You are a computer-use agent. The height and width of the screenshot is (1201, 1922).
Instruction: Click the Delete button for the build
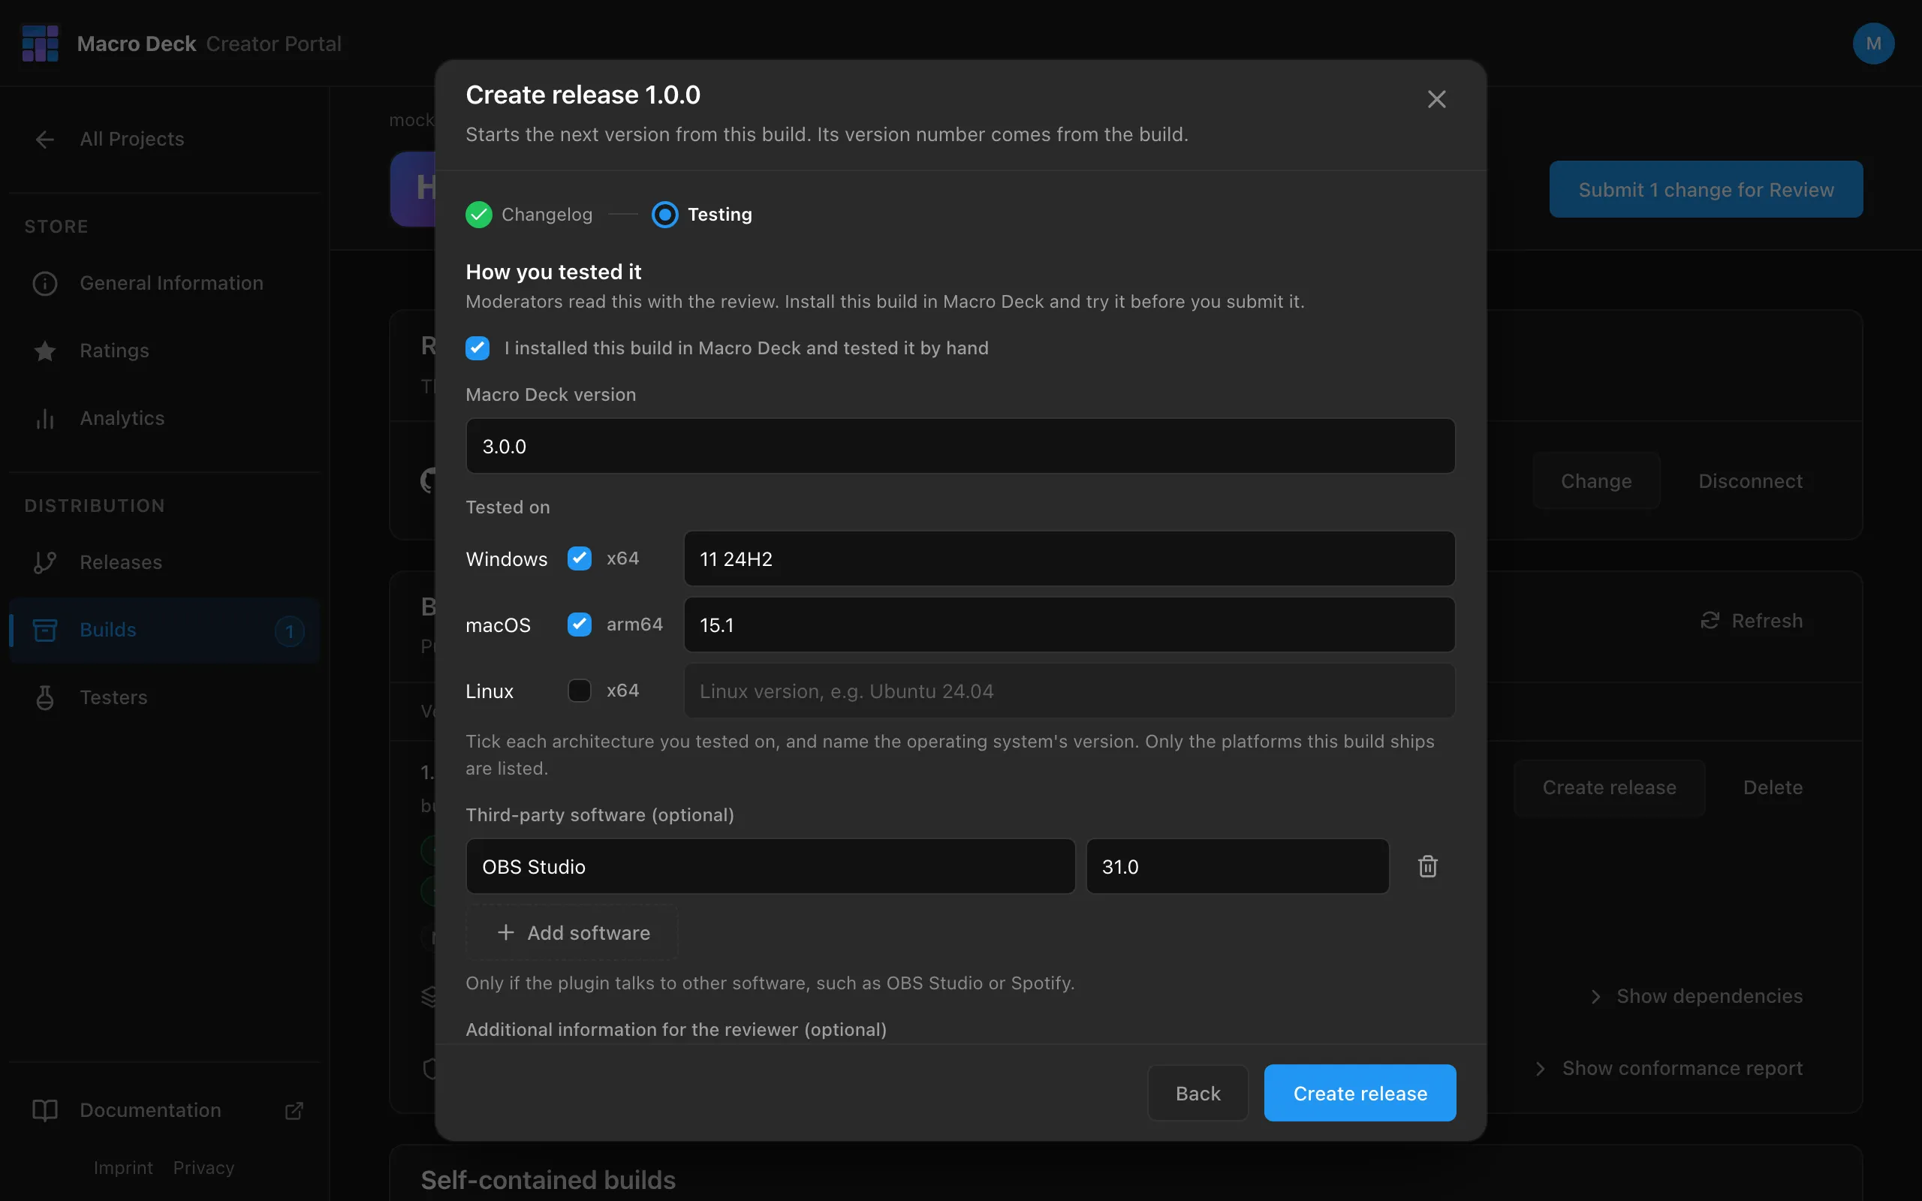pos(1773,788)
